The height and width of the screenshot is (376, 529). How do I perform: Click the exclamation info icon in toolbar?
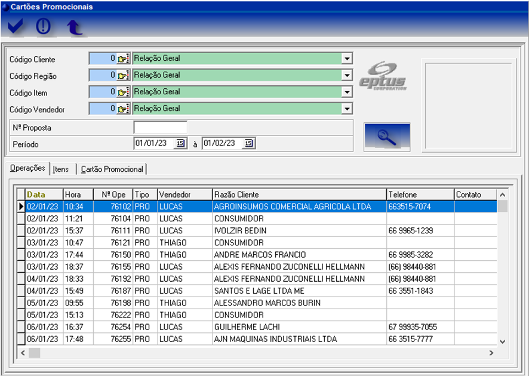point(44,27)
